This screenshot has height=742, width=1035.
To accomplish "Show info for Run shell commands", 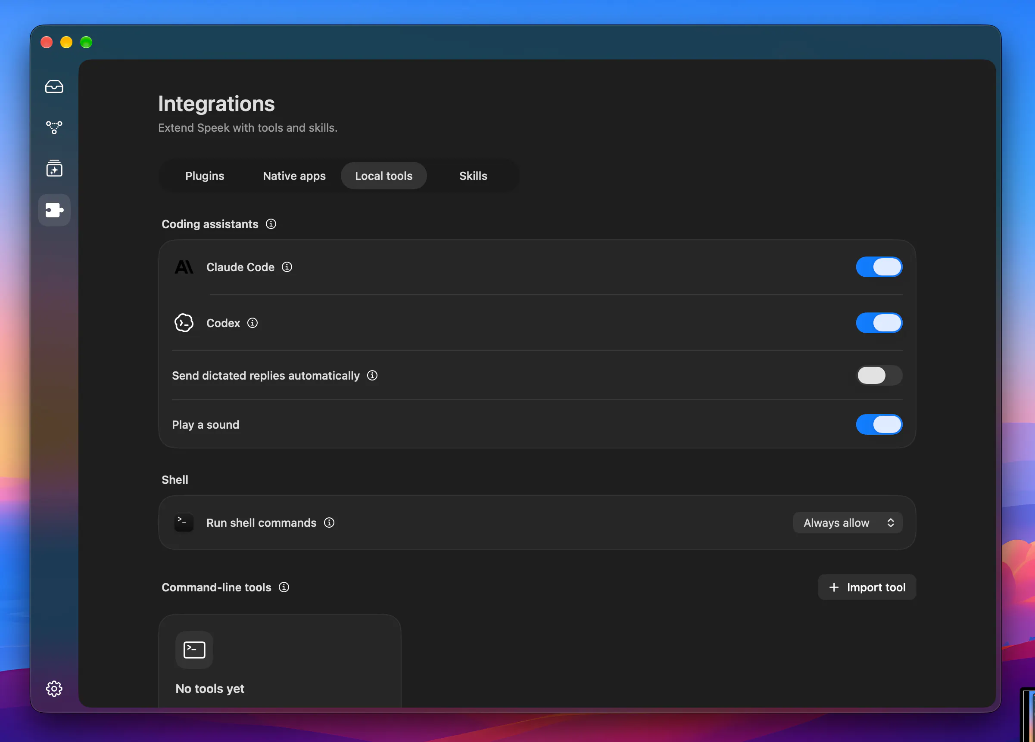I will tap(329, 522).
